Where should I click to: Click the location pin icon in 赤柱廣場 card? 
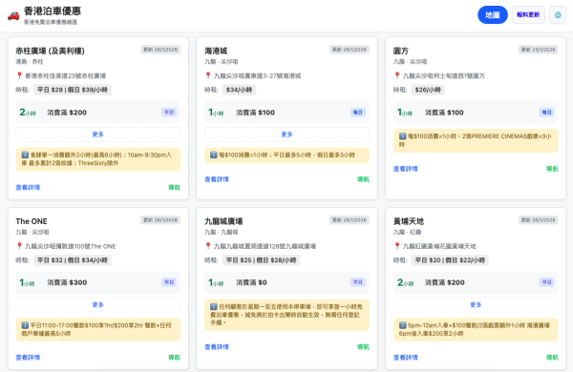[x=19, y=75]
